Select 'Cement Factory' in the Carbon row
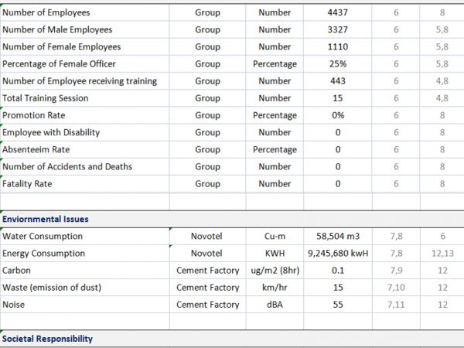Screen dimensions: 464x348 pos(208,271)
